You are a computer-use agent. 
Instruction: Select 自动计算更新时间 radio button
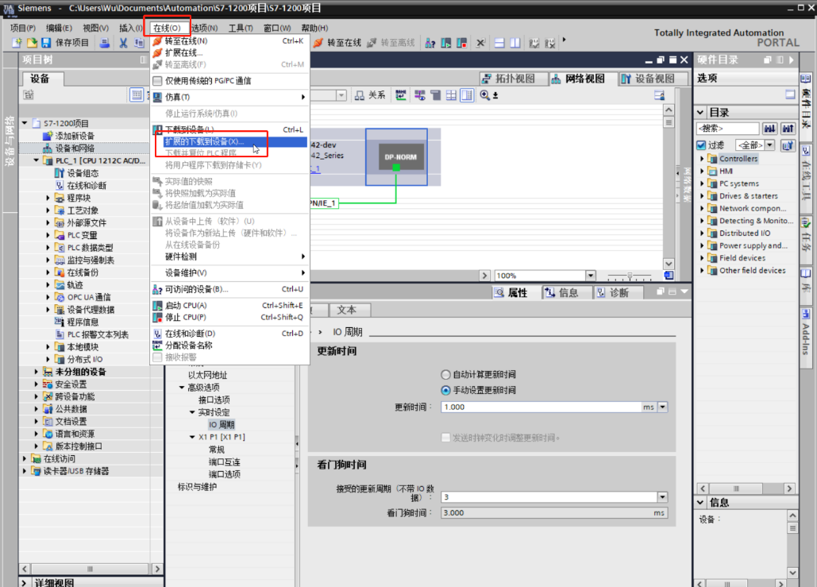pos(445,374)
